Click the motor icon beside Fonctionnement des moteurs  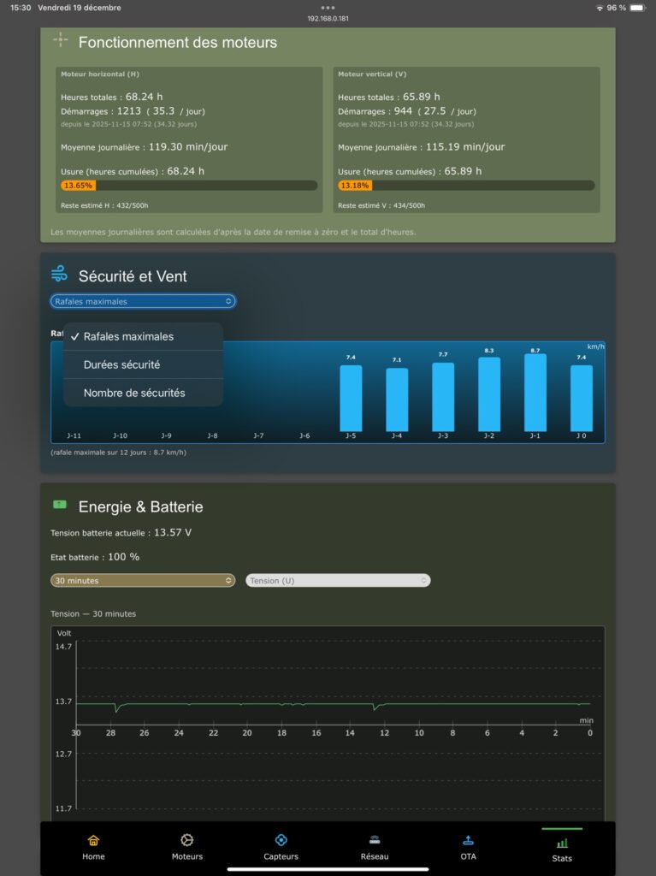point(60,39)
